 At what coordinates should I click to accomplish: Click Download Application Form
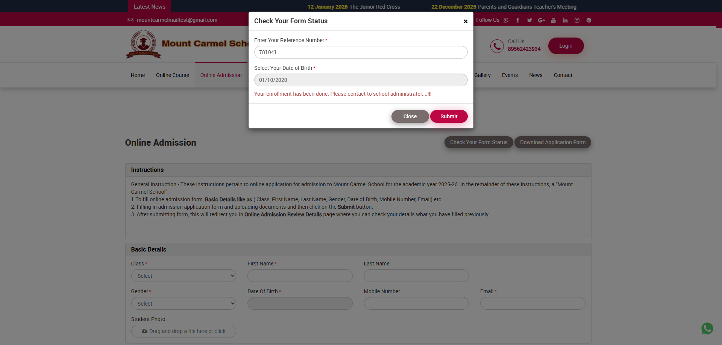(x=553, y=142)
